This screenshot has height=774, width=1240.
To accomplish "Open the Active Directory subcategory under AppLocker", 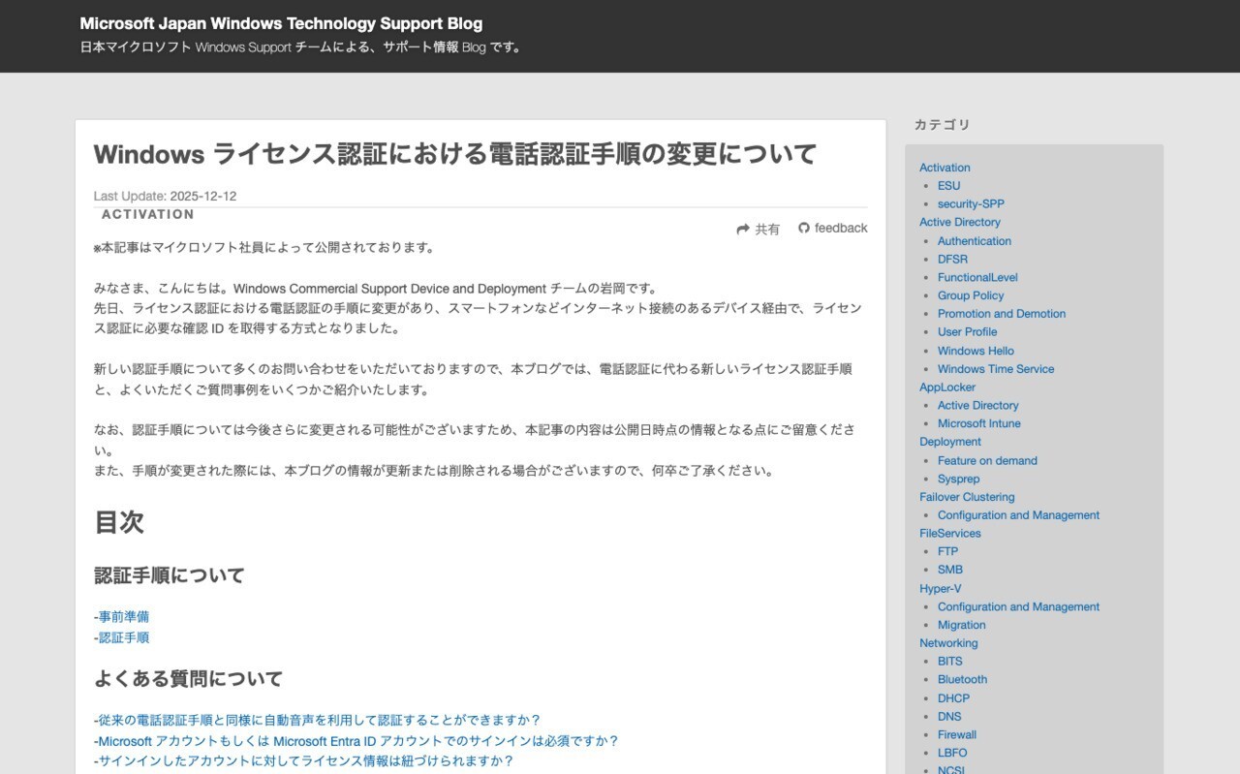I will point(977,405).
